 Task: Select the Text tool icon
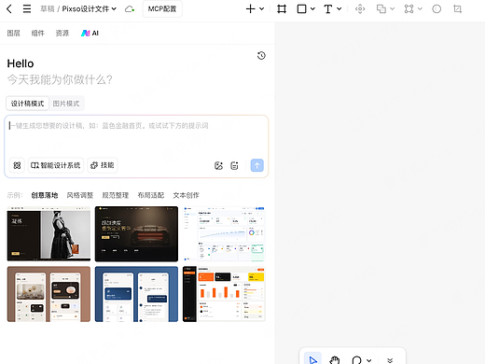tap(327, 9)
